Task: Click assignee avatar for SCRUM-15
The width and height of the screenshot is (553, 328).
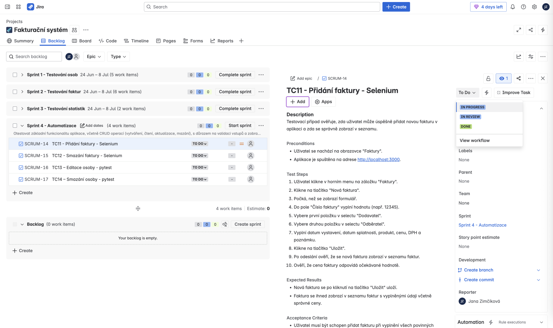Action: tap(251, 156)
